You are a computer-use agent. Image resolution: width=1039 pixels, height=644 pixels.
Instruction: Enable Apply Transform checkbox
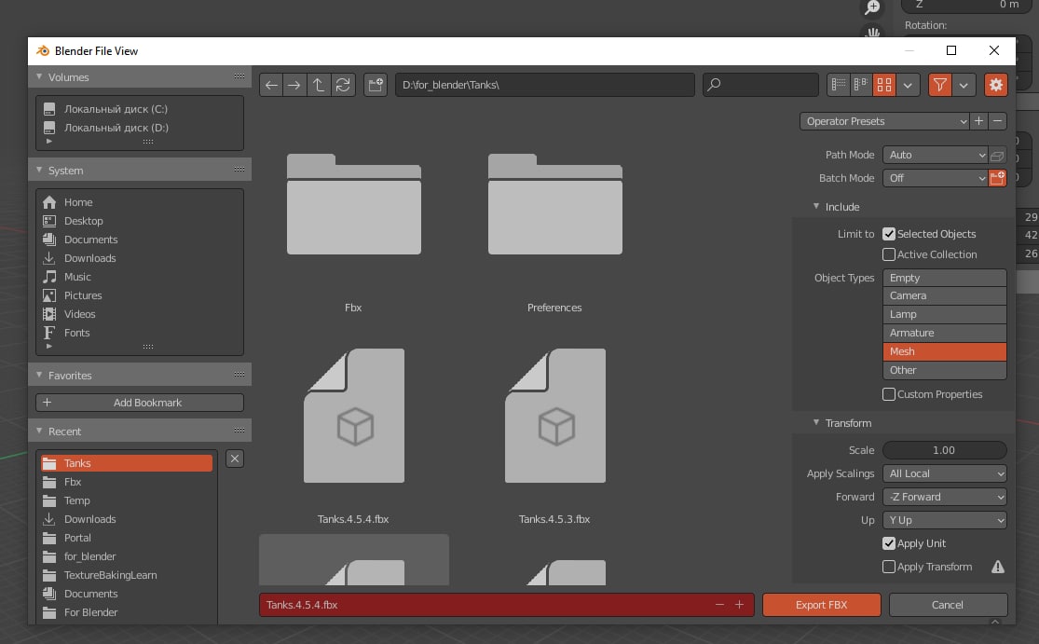[889, 567]
